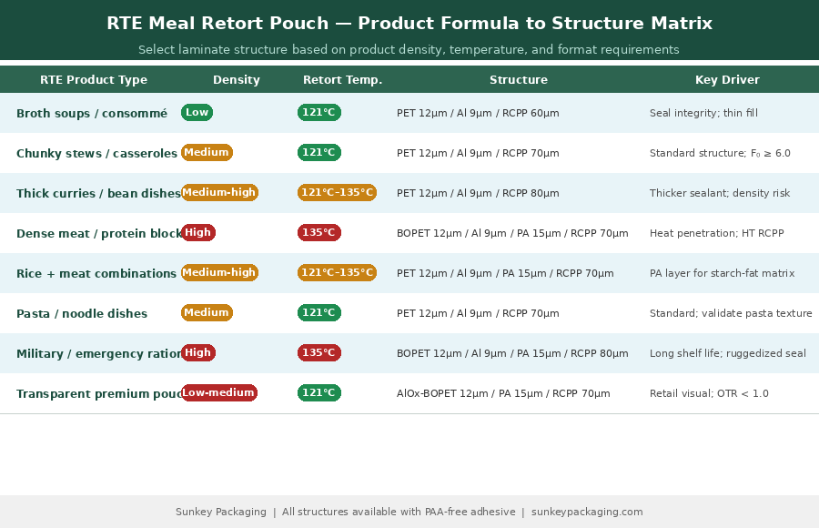The height and width of the screenshot is (528, 819).
Task: Click the Density column header
Action: point(237,80)
